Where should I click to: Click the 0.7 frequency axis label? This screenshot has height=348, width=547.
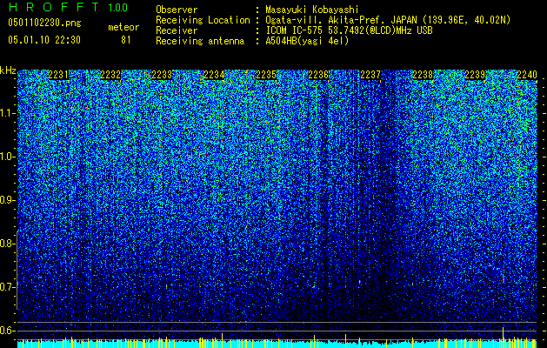7,287
